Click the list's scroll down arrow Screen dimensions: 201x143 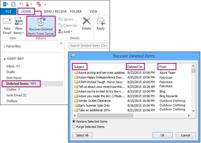pos(193,111)
